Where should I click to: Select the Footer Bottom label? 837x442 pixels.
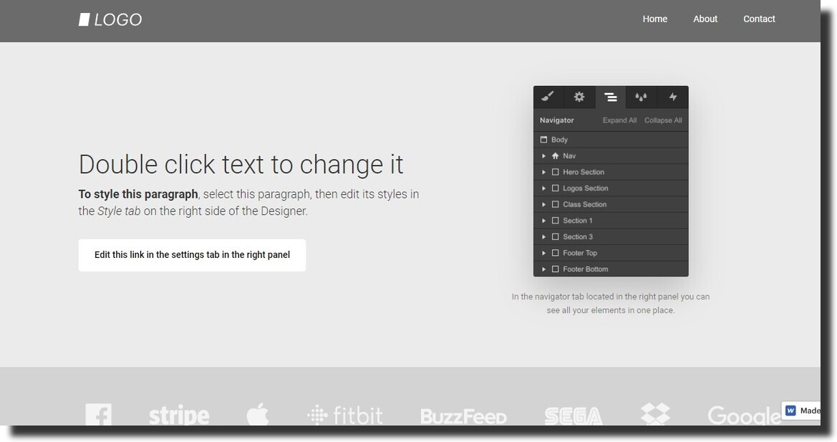586,269
